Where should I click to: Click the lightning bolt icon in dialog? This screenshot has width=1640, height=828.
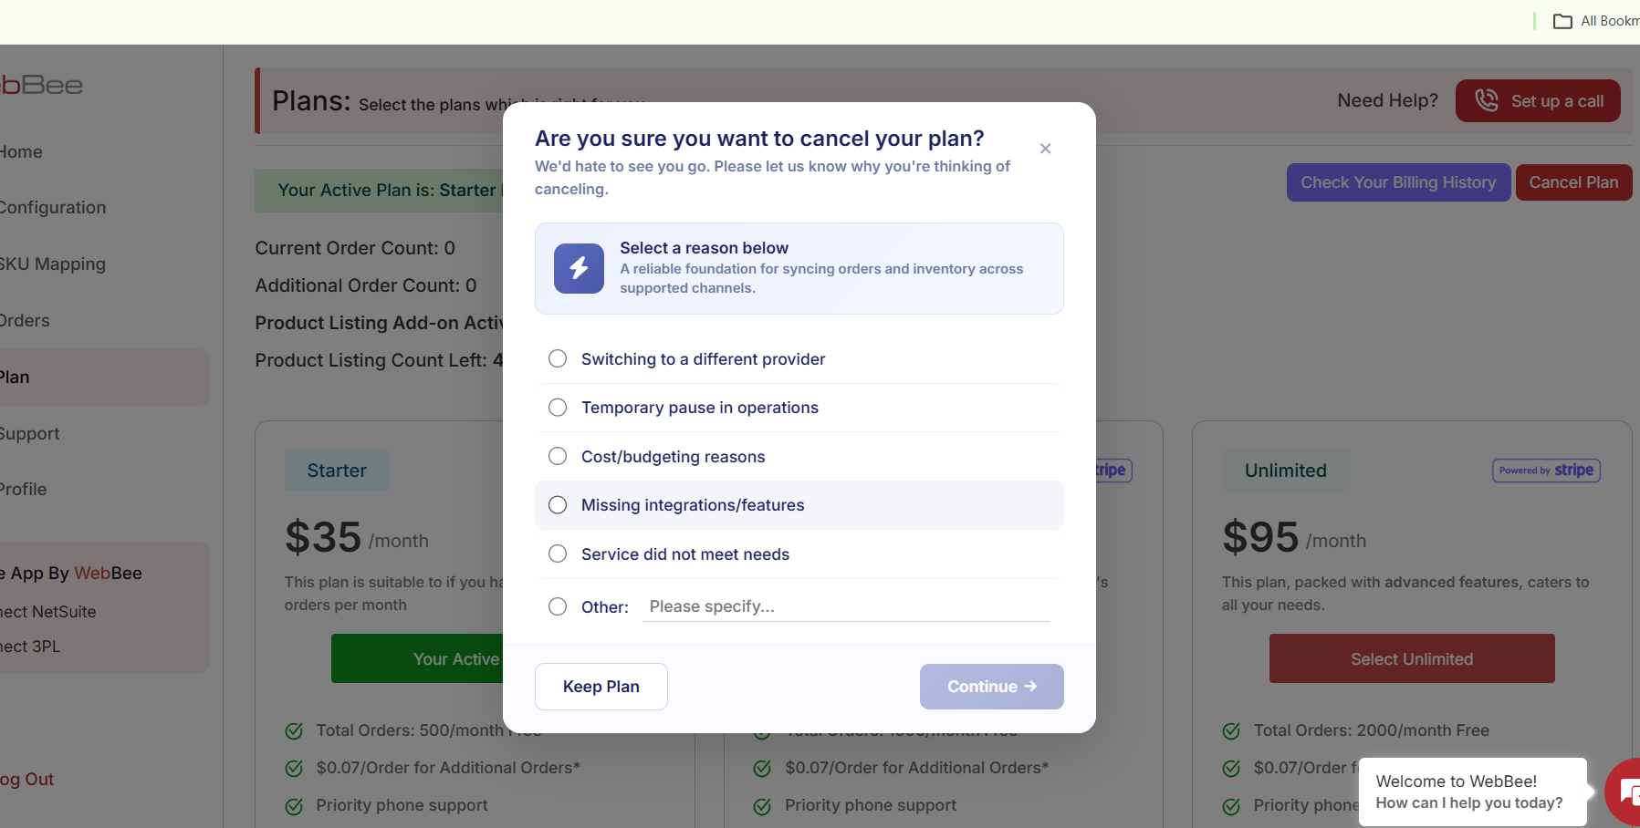tap(579, 268)
